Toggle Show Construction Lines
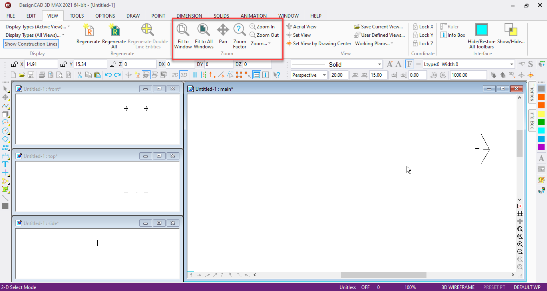This screenshot has height=291, width=547. 31,44
